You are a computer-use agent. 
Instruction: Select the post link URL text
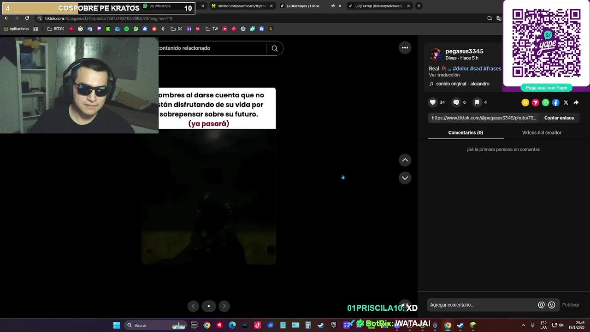click(x=484, y=118)
